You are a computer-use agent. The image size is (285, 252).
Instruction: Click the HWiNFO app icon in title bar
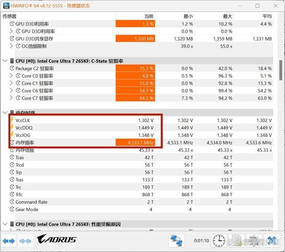pos(6,6)
